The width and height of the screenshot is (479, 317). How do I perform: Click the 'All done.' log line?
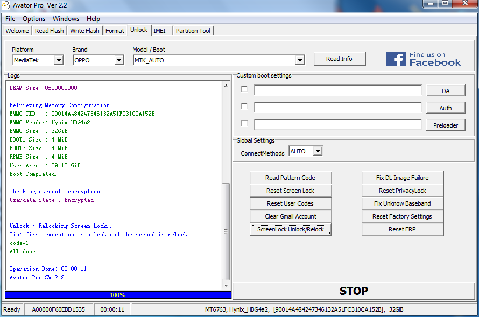(x=23, y=252)
